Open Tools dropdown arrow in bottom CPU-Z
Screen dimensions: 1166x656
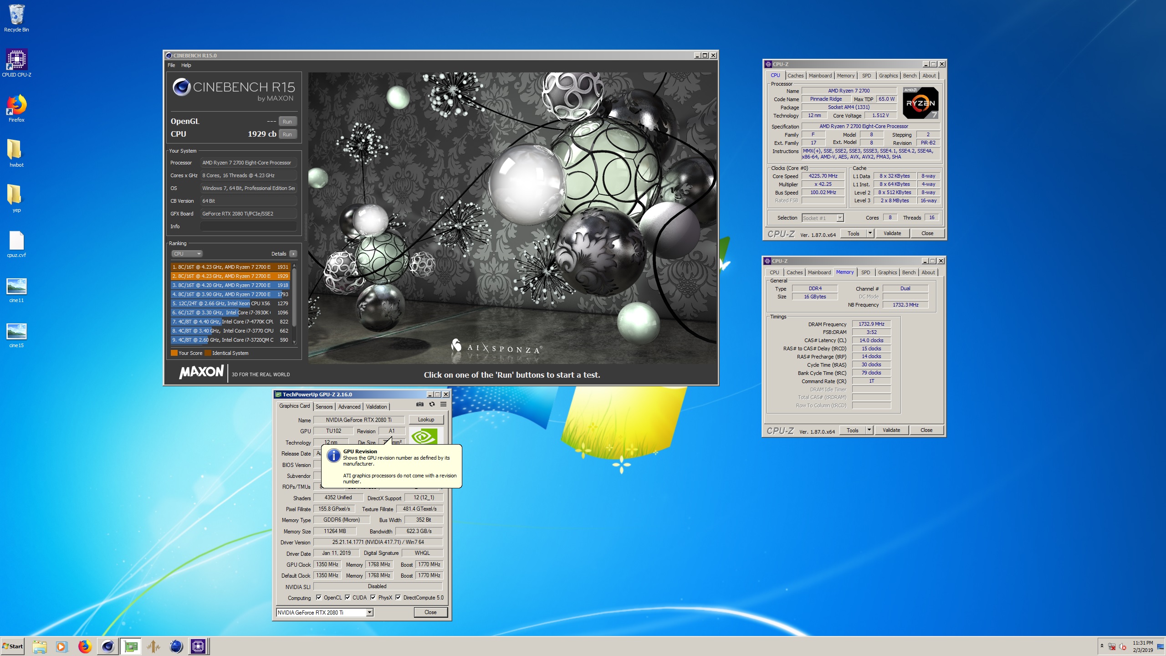[869, 430]
